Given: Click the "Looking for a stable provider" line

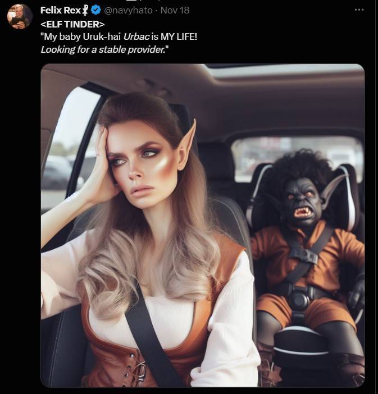Looking at the screenshot, I should (x=104, y=49).
